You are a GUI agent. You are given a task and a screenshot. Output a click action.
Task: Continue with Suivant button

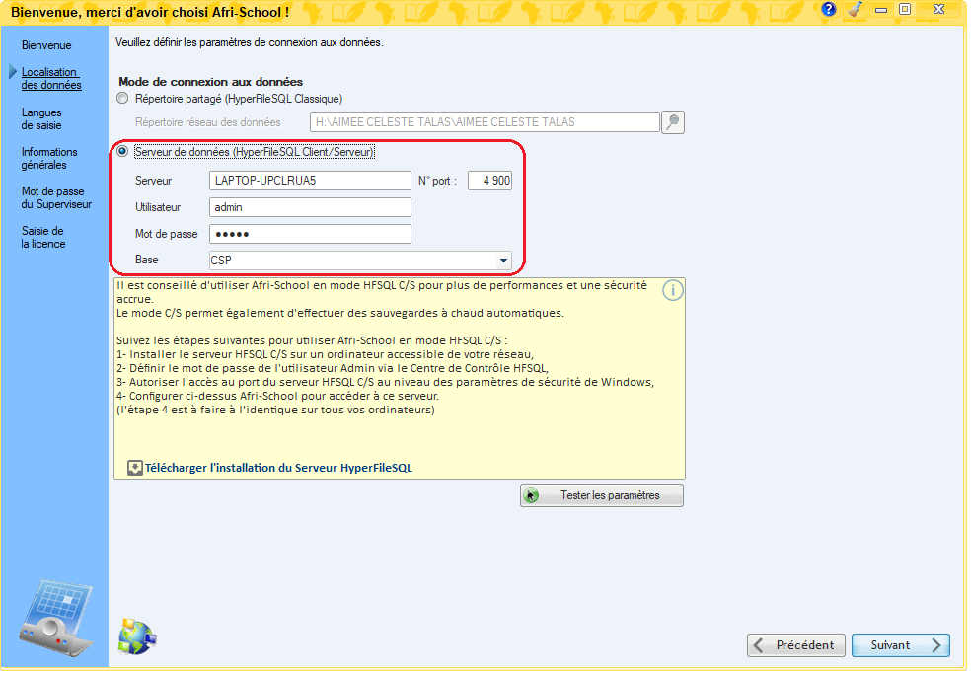click(x=901, y=646)
